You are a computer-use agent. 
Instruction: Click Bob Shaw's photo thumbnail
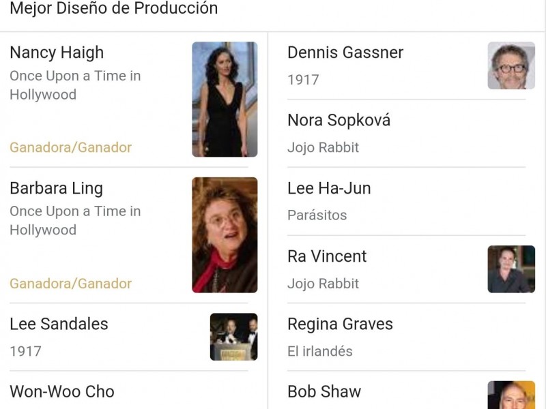[x=511, y=395]
